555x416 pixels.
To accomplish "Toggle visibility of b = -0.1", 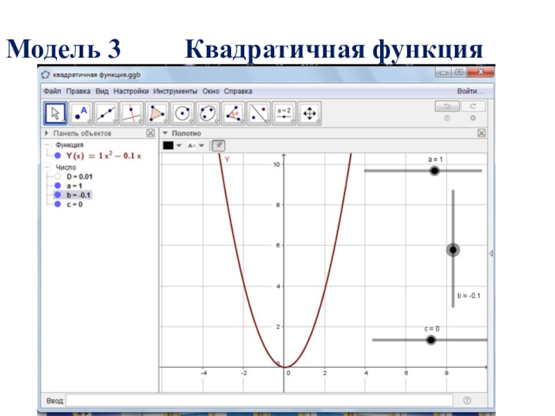I will pyautogui.click(x=58, y=195).
